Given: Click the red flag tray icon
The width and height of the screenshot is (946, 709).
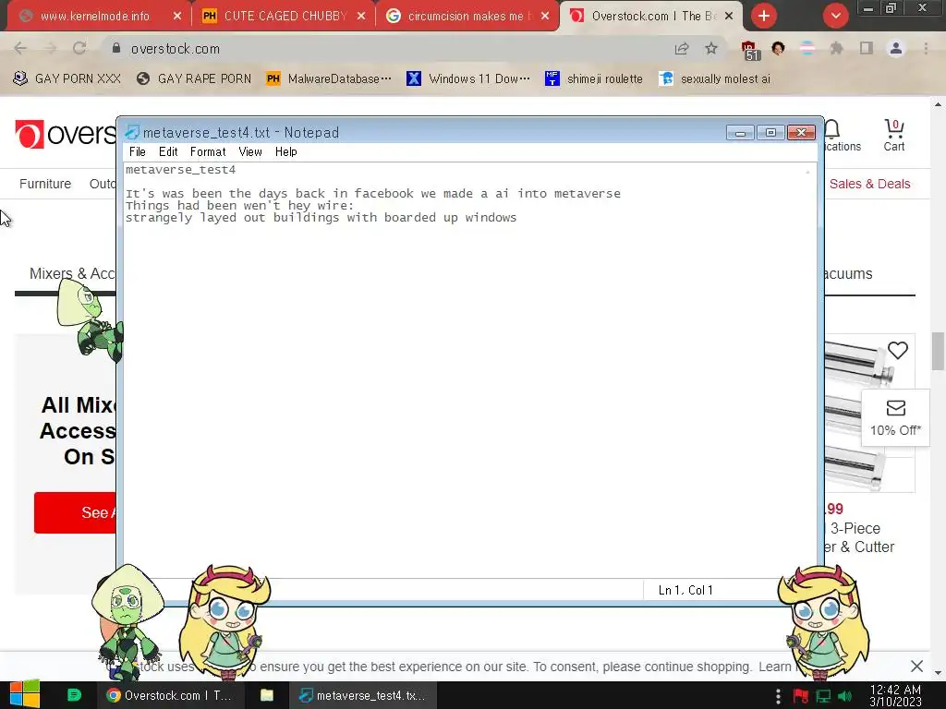Looking at the screenshot, I should point(801,696).
